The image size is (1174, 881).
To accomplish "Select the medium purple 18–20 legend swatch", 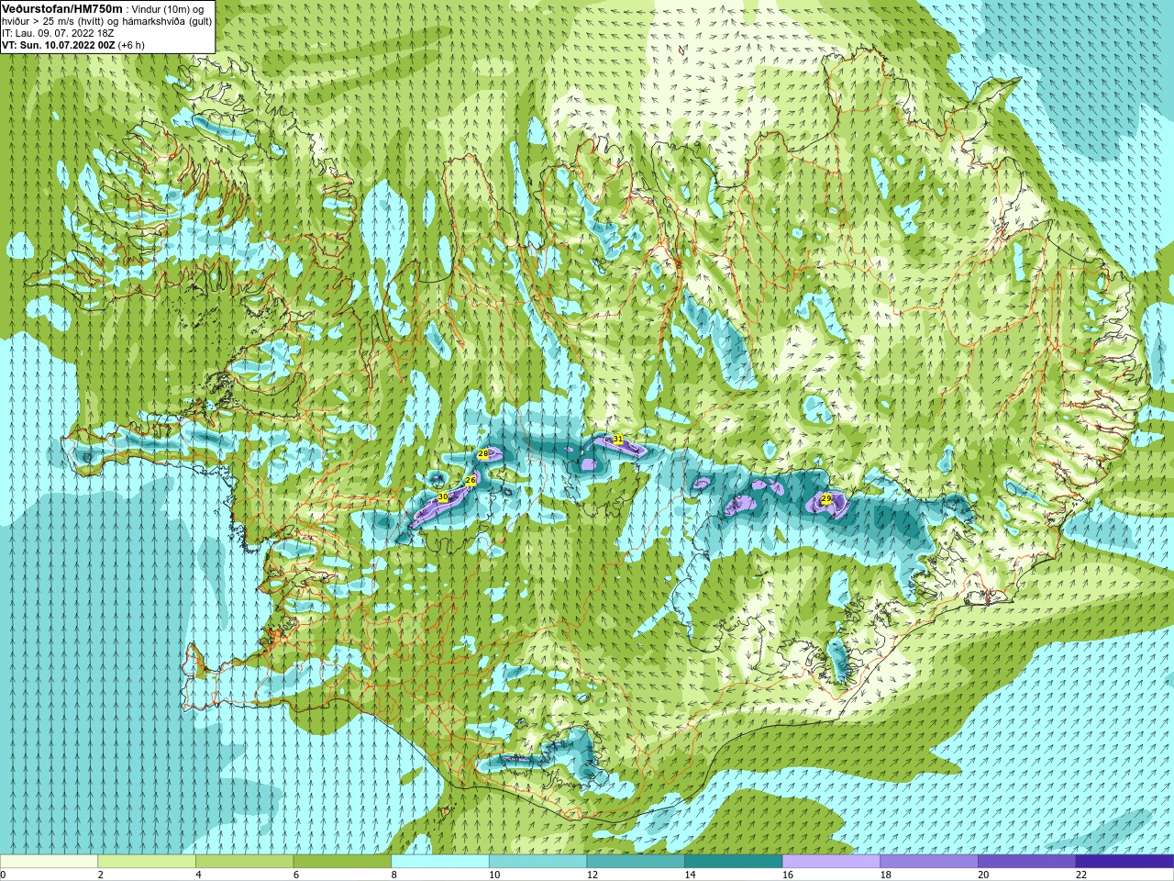I will pos(929,862).
